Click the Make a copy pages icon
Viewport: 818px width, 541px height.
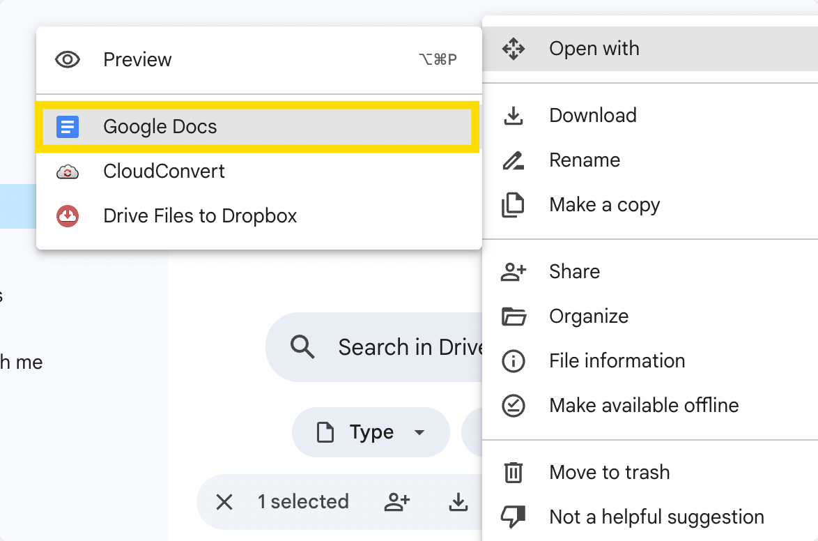(x=513, y=205)
